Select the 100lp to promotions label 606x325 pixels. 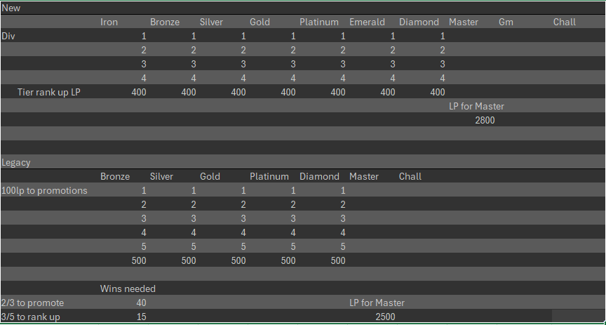[x=44, y=191]
